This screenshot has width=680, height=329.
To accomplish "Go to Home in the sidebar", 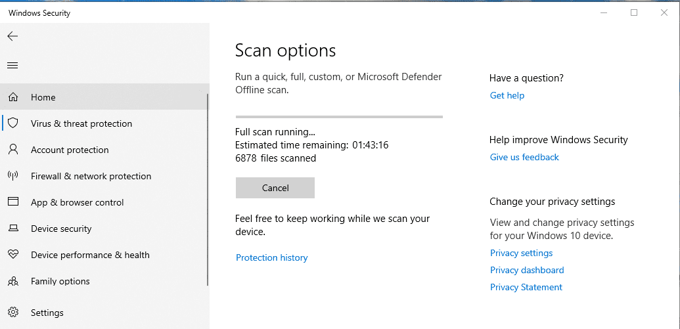I will [104, 97].
